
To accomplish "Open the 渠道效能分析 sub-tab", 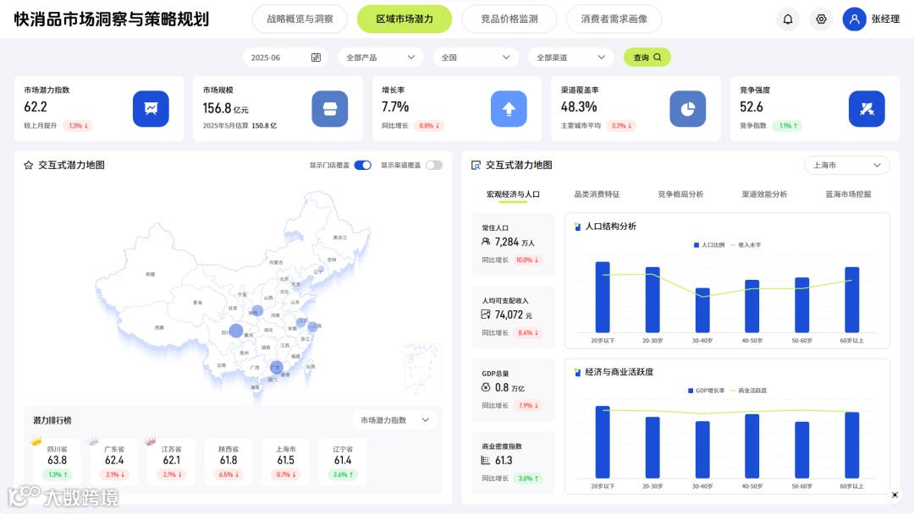I will point(764,194).
